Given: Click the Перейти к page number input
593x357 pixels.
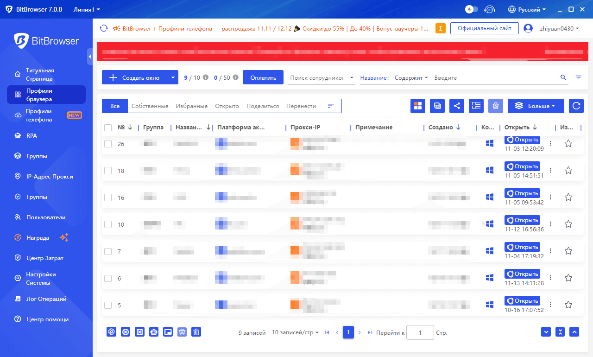Looking at the screenshot, I should pos(420,332).
